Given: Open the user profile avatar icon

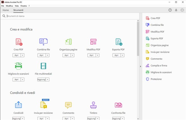Looking at the screenshot, I should [182, 10].
